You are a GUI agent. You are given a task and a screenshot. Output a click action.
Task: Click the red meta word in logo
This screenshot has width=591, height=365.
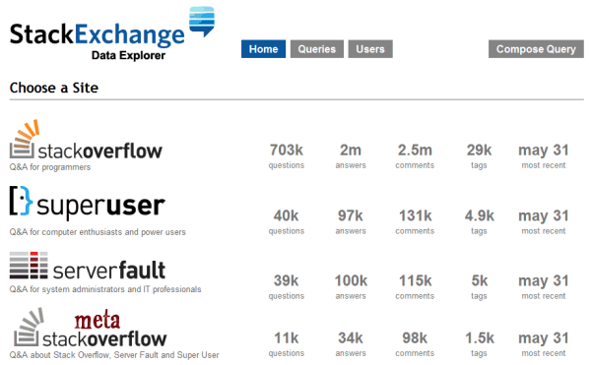[x=98, y=320]
